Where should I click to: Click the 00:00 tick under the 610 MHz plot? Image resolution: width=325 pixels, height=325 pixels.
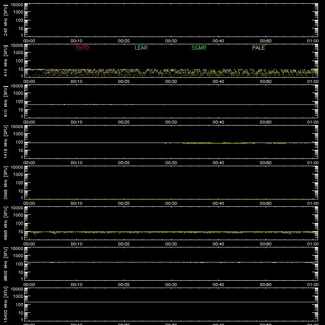point(29,122)
